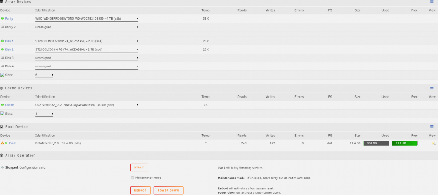This screenshot has width=438, height=195.
Task: Toggle the Cache Devices view icon
Action: tap(431, 88)
